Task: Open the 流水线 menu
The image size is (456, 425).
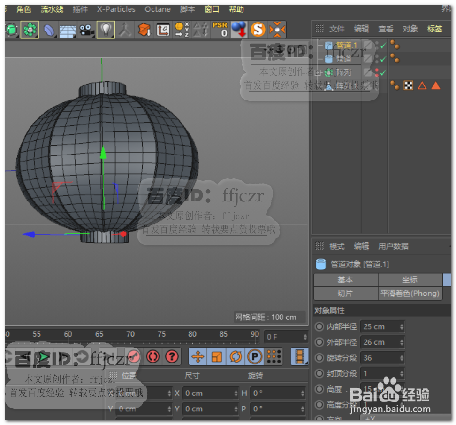Action: coord(52,9)
